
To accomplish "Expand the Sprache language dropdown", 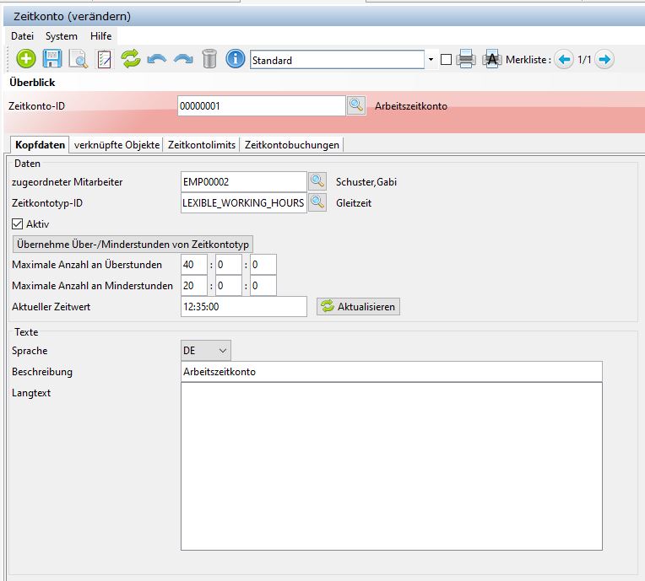I will pos(222,350).
